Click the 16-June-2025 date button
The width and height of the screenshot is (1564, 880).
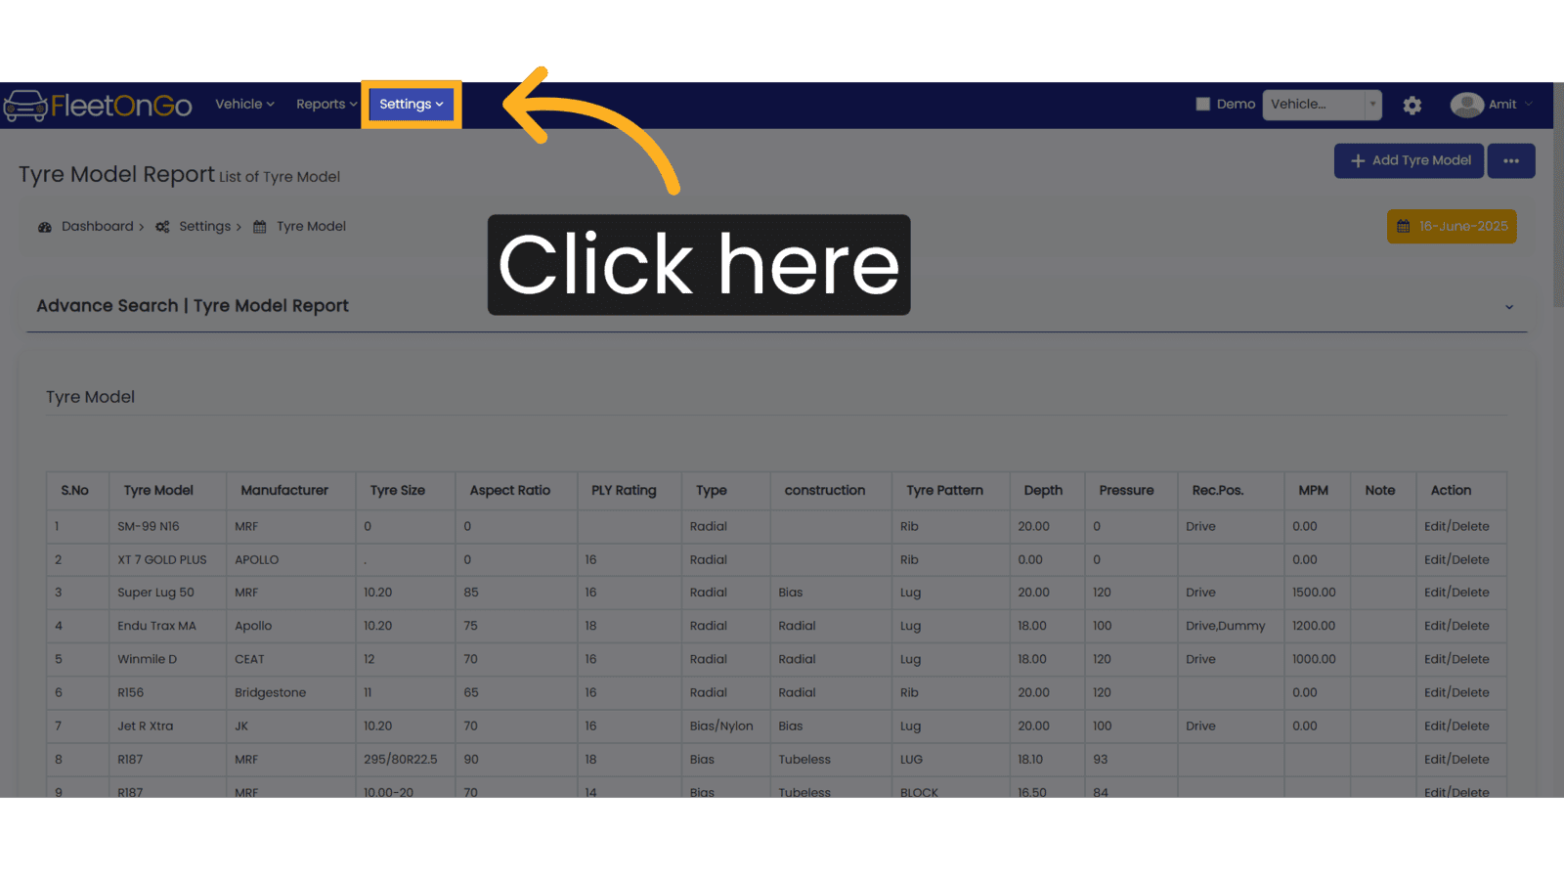coord(1452,226)
